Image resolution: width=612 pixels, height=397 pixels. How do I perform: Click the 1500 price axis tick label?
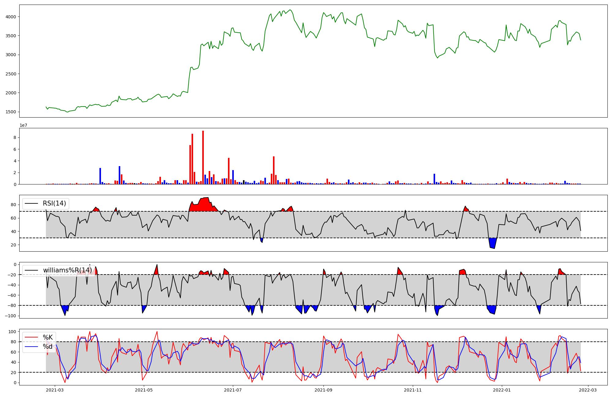11,112
